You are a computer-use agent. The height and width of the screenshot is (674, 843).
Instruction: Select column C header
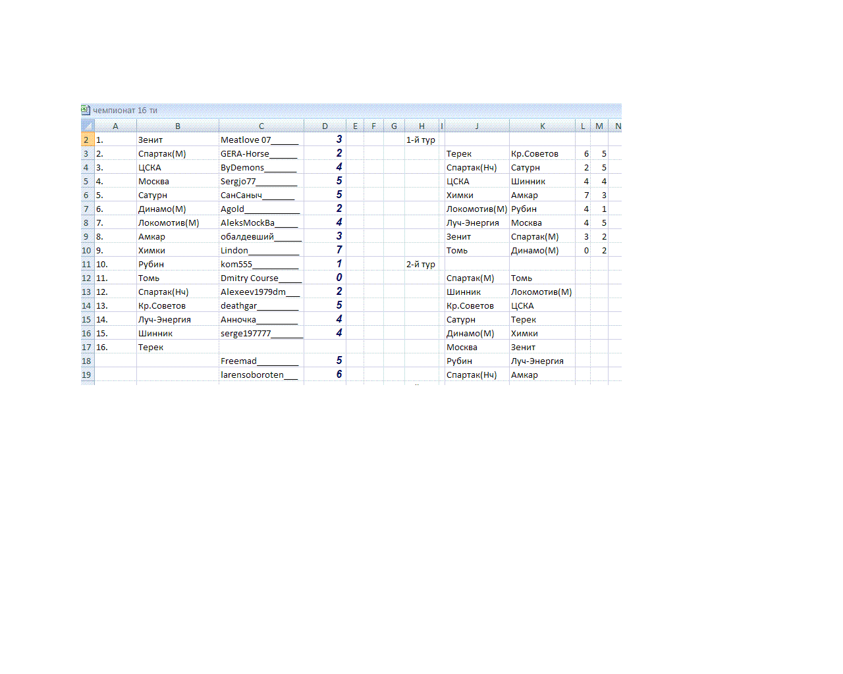261,126
